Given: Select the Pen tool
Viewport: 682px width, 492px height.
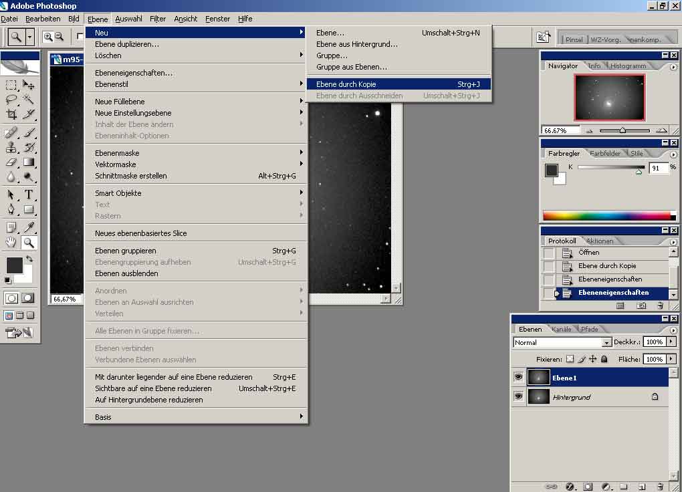Looking at the screenshot, I should click(x=11, y=209).
